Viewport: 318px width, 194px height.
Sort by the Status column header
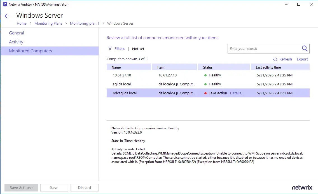[224, 67]
